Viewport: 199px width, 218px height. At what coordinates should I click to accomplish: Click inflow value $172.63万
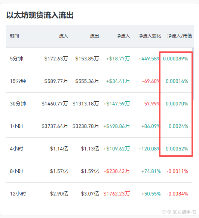[x=56, y=59]
